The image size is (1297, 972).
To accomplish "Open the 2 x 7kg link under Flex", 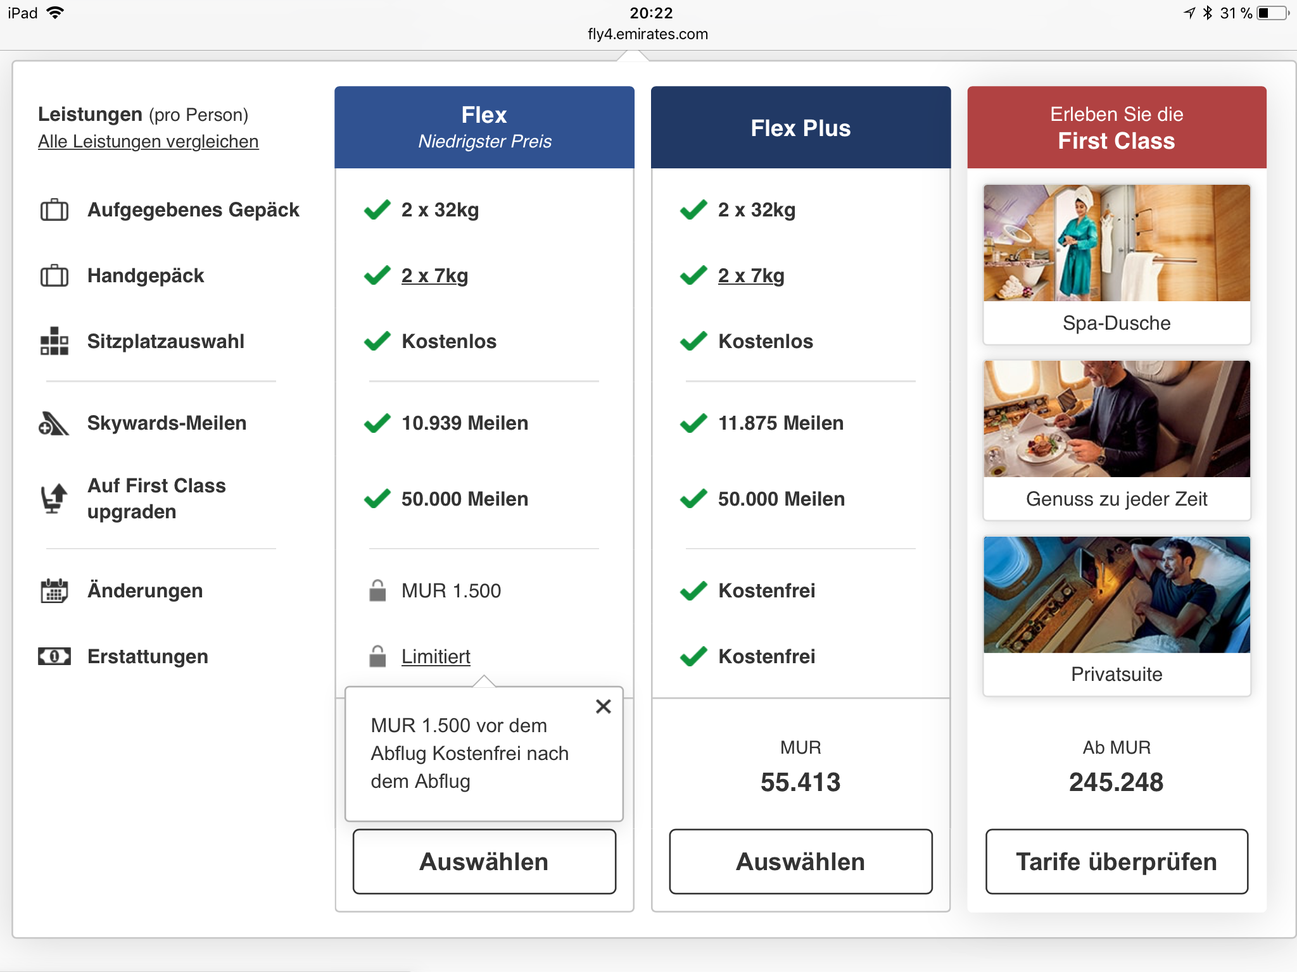I will pyautogui.click(x=434, y=276).
